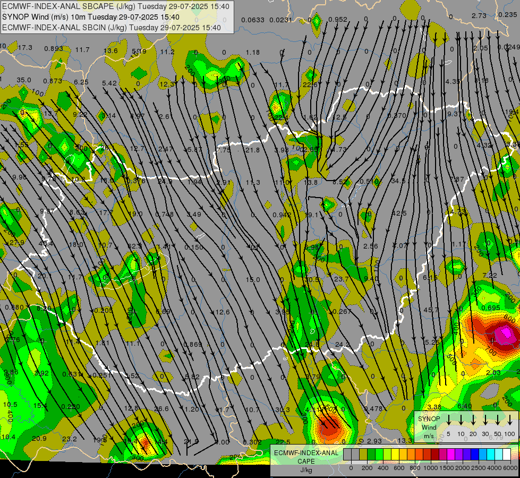Click the CIN value 0.150 on map
520x478 pixels.
(194, 247)
